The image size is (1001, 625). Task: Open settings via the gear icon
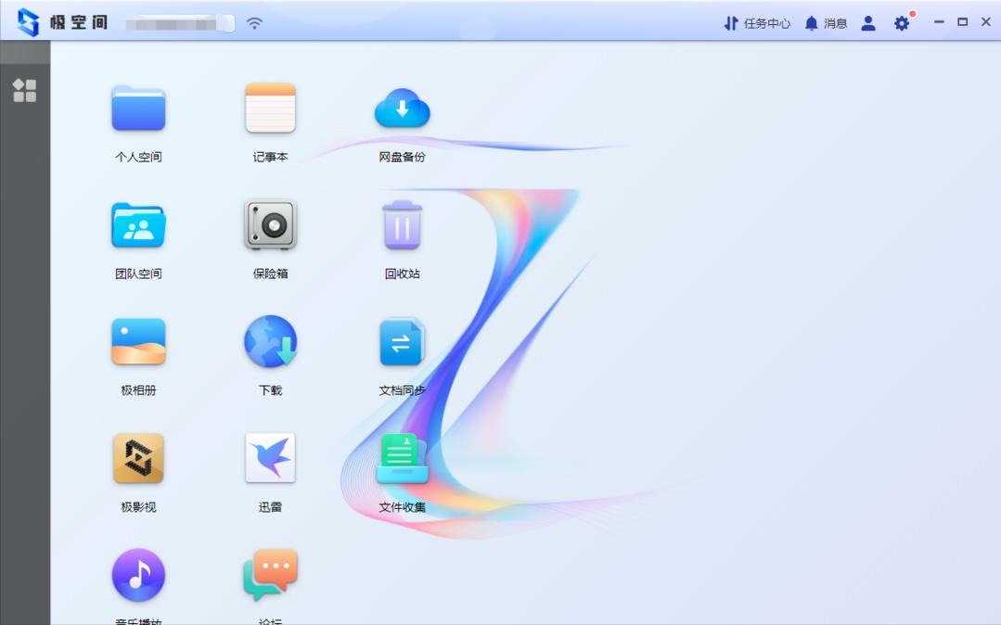902,23
